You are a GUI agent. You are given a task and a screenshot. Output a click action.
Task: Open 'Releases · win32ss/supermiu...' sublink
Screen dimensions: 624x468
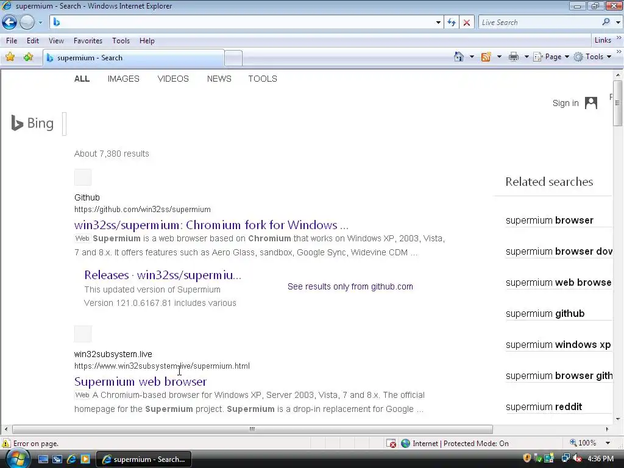click(x=163, y=275)
